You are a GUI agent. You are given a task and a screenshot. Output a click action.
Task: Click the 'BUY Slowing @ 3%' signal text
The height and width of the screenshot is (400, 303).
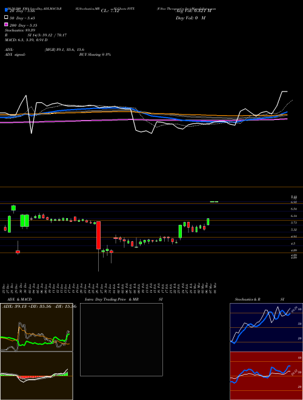point(95,55)
